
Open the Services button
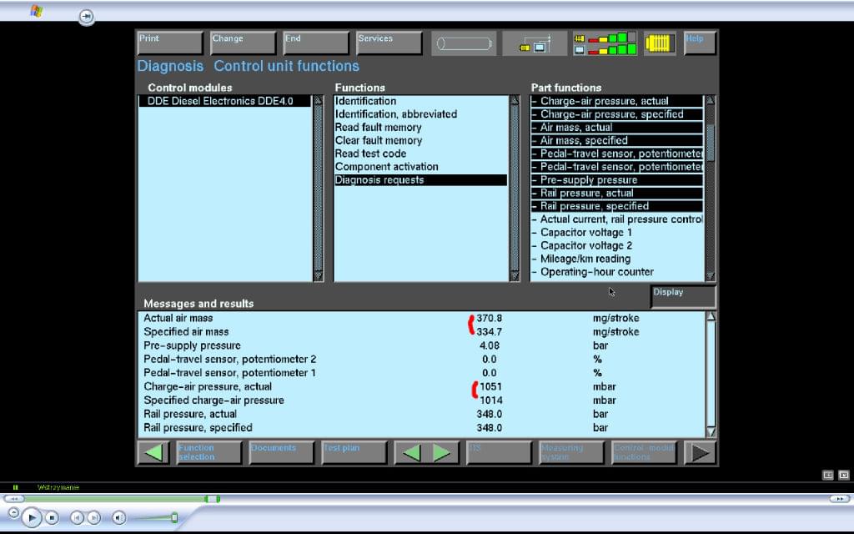click(389, 43)
